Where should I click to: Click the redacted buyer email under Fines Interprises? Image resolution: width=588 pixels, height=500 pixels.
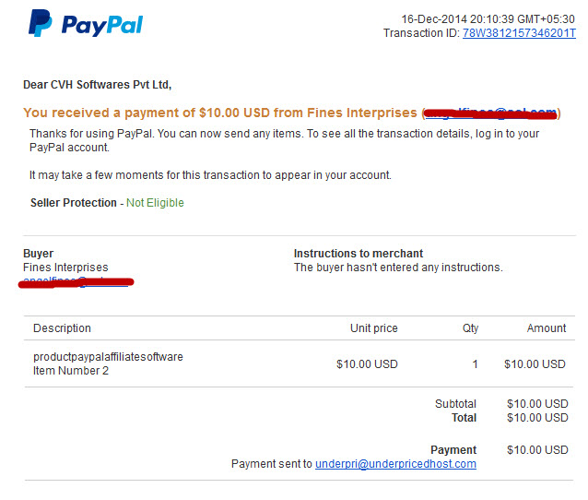tap(76, 282)
